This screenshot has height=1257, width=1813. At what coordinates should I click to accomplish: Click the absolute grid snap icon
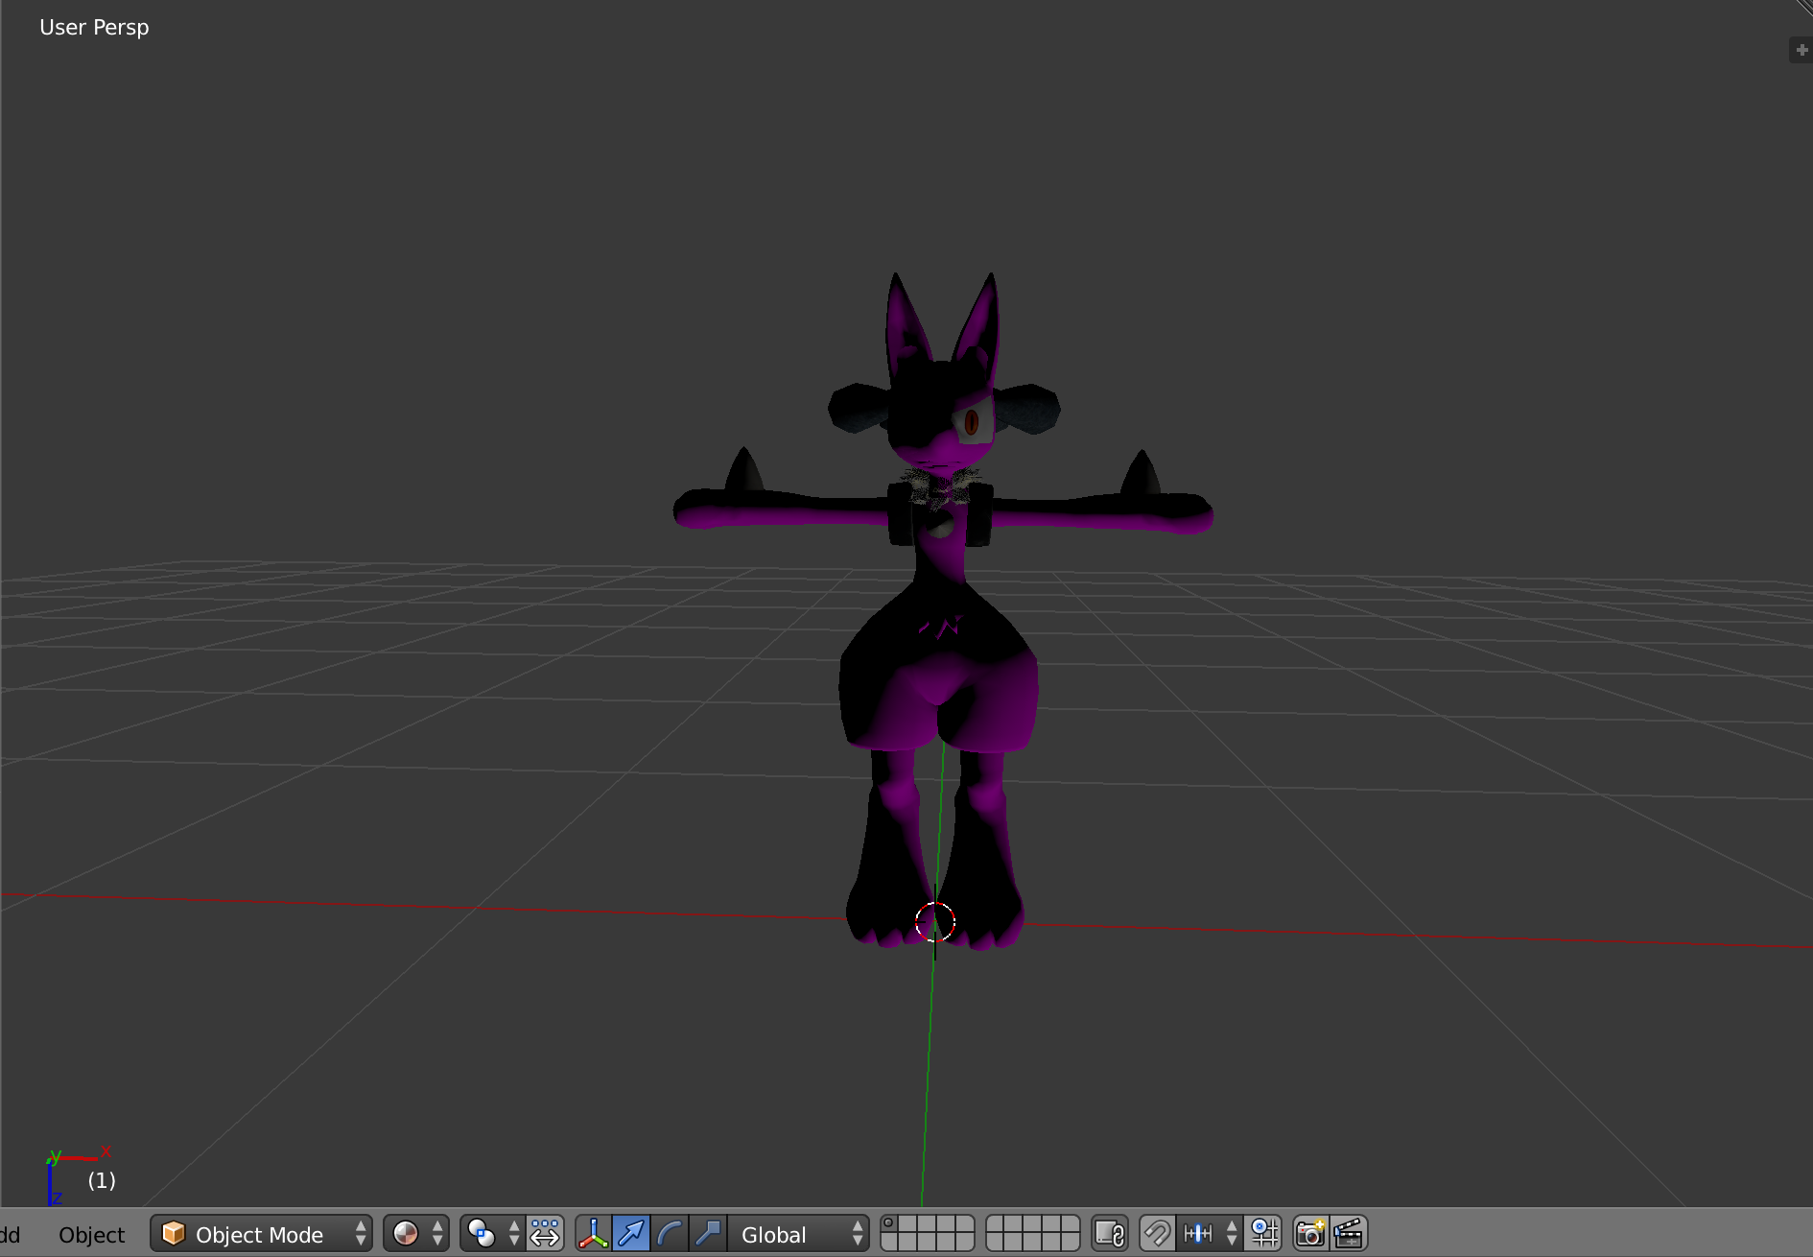coord(1263,1234)
